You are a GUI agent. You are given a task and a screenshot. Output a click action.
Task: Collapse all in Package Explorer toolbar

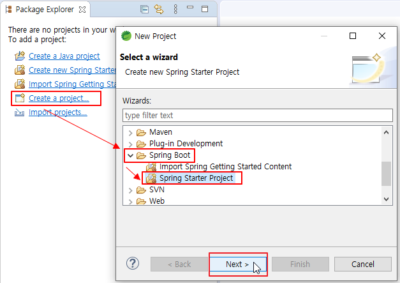(x=144, y=10)
